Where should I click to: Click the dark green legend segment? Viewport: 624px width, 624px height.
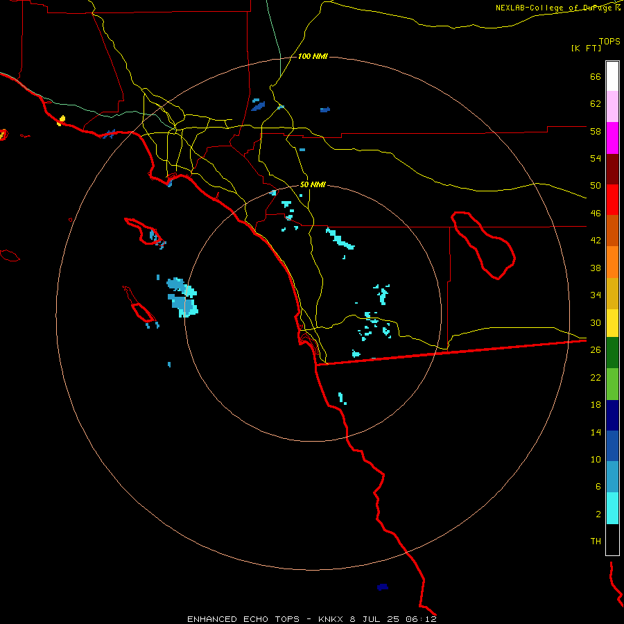pos(612,353)
